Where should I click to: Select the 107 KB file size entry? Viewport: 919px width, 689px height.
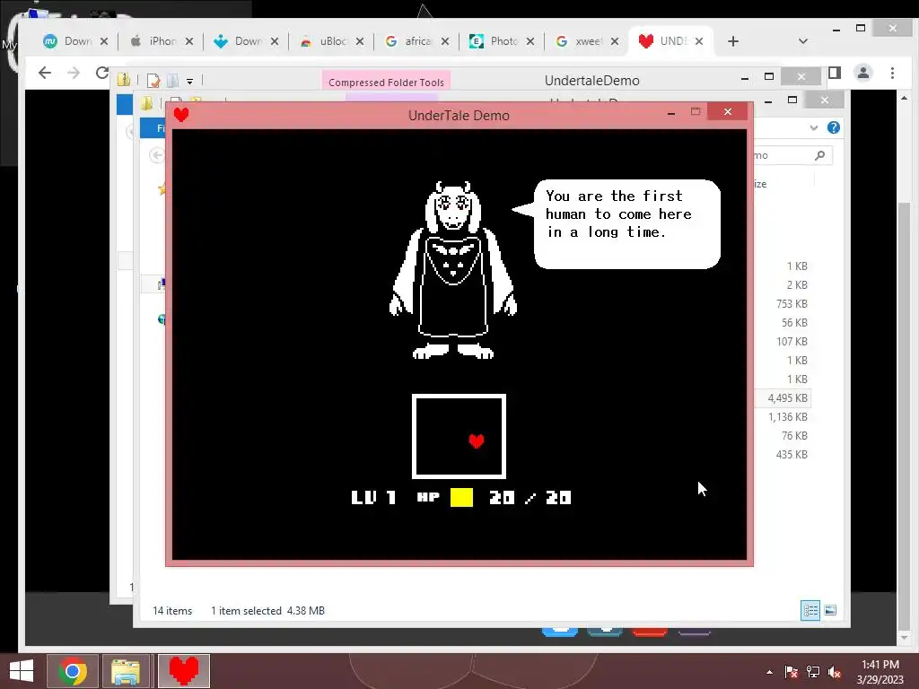point(792,341)
